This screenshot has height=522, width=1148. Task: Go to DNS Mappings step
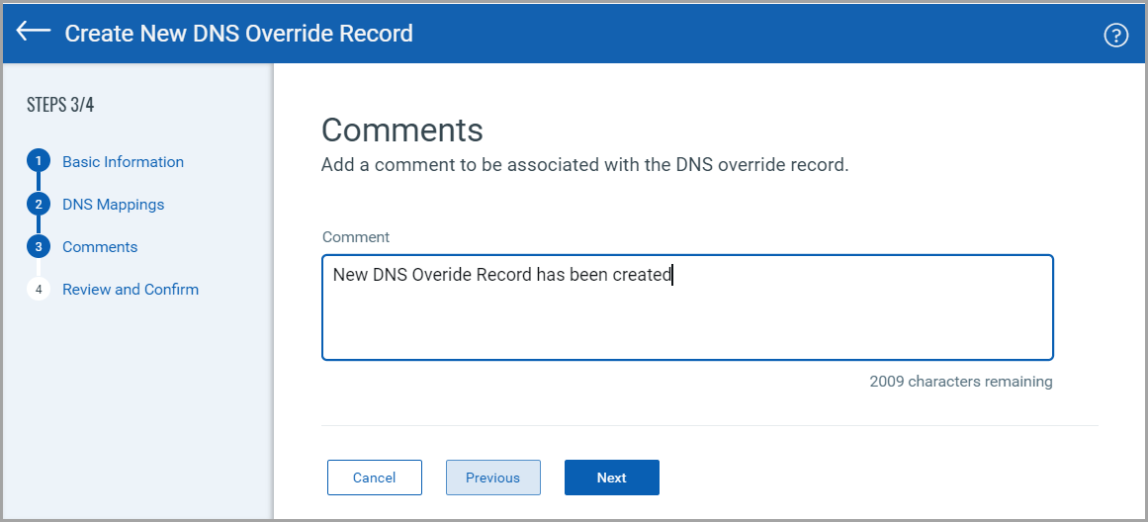click(114, 205)
